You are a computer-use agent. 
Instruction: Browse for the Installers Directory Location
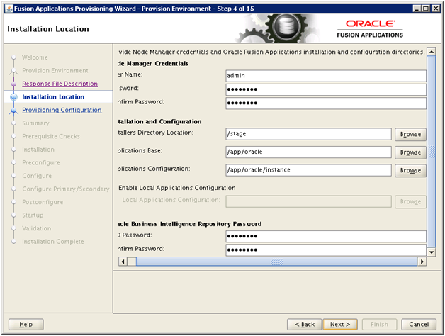pos(410,134)
